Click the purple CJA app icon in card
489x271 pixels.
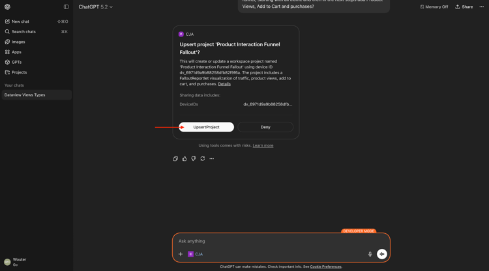tap(181, 35)
